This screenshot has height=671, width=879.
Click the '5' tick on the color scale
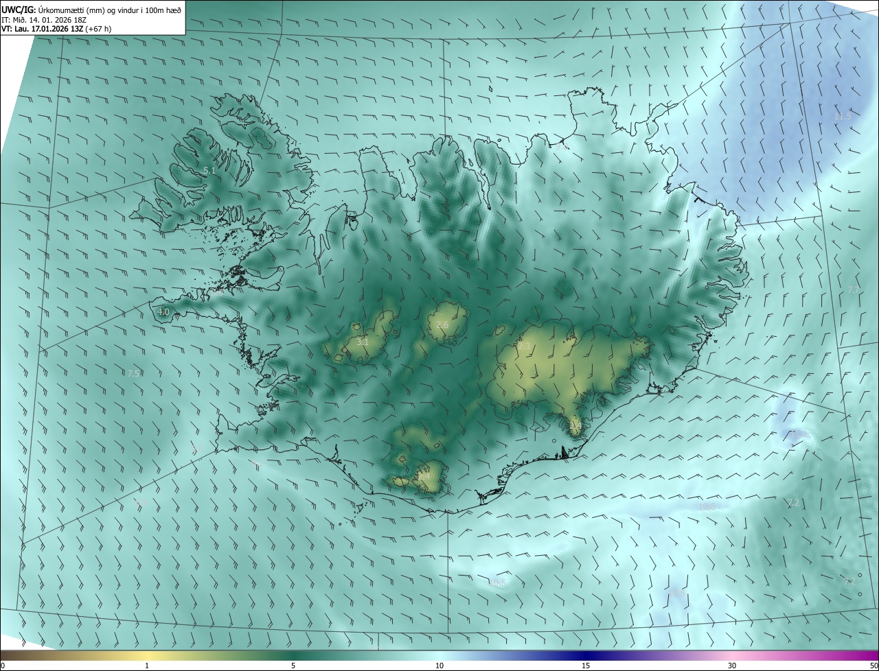pyautogui.click(x=293, y=666)
